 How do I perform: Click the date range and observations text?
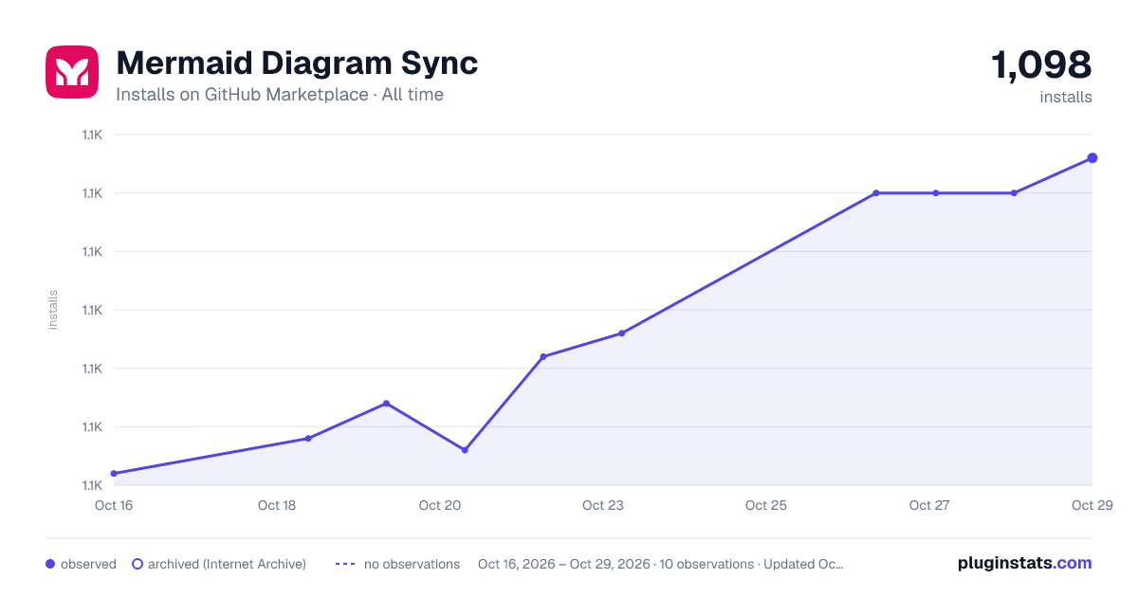tap(660, 564)
